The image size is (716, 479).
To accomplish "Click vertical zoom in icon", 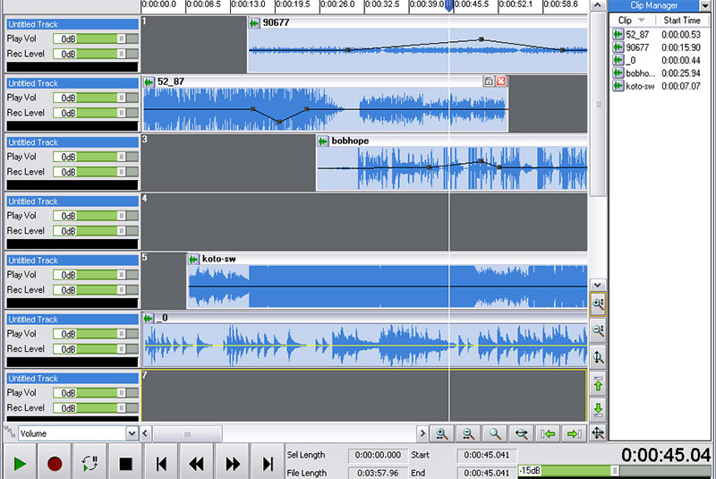I will point(598,304).
